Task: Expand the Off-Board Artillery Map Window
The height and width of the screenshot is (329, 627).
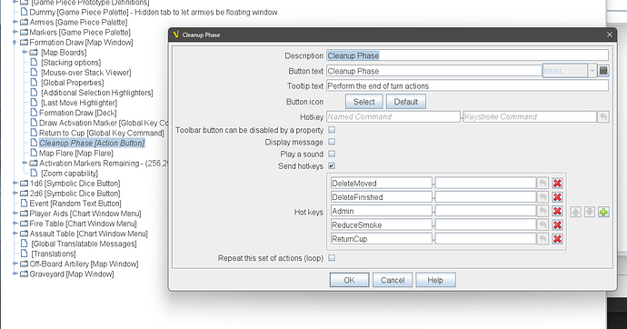Action: point(15,264)
